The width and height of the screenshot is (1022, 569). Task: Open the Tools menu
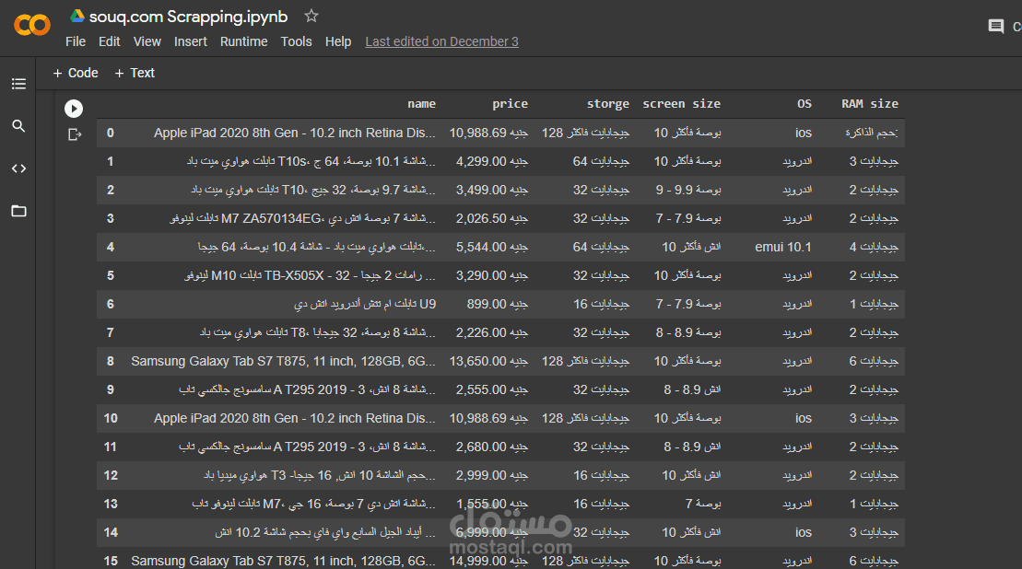297,41
